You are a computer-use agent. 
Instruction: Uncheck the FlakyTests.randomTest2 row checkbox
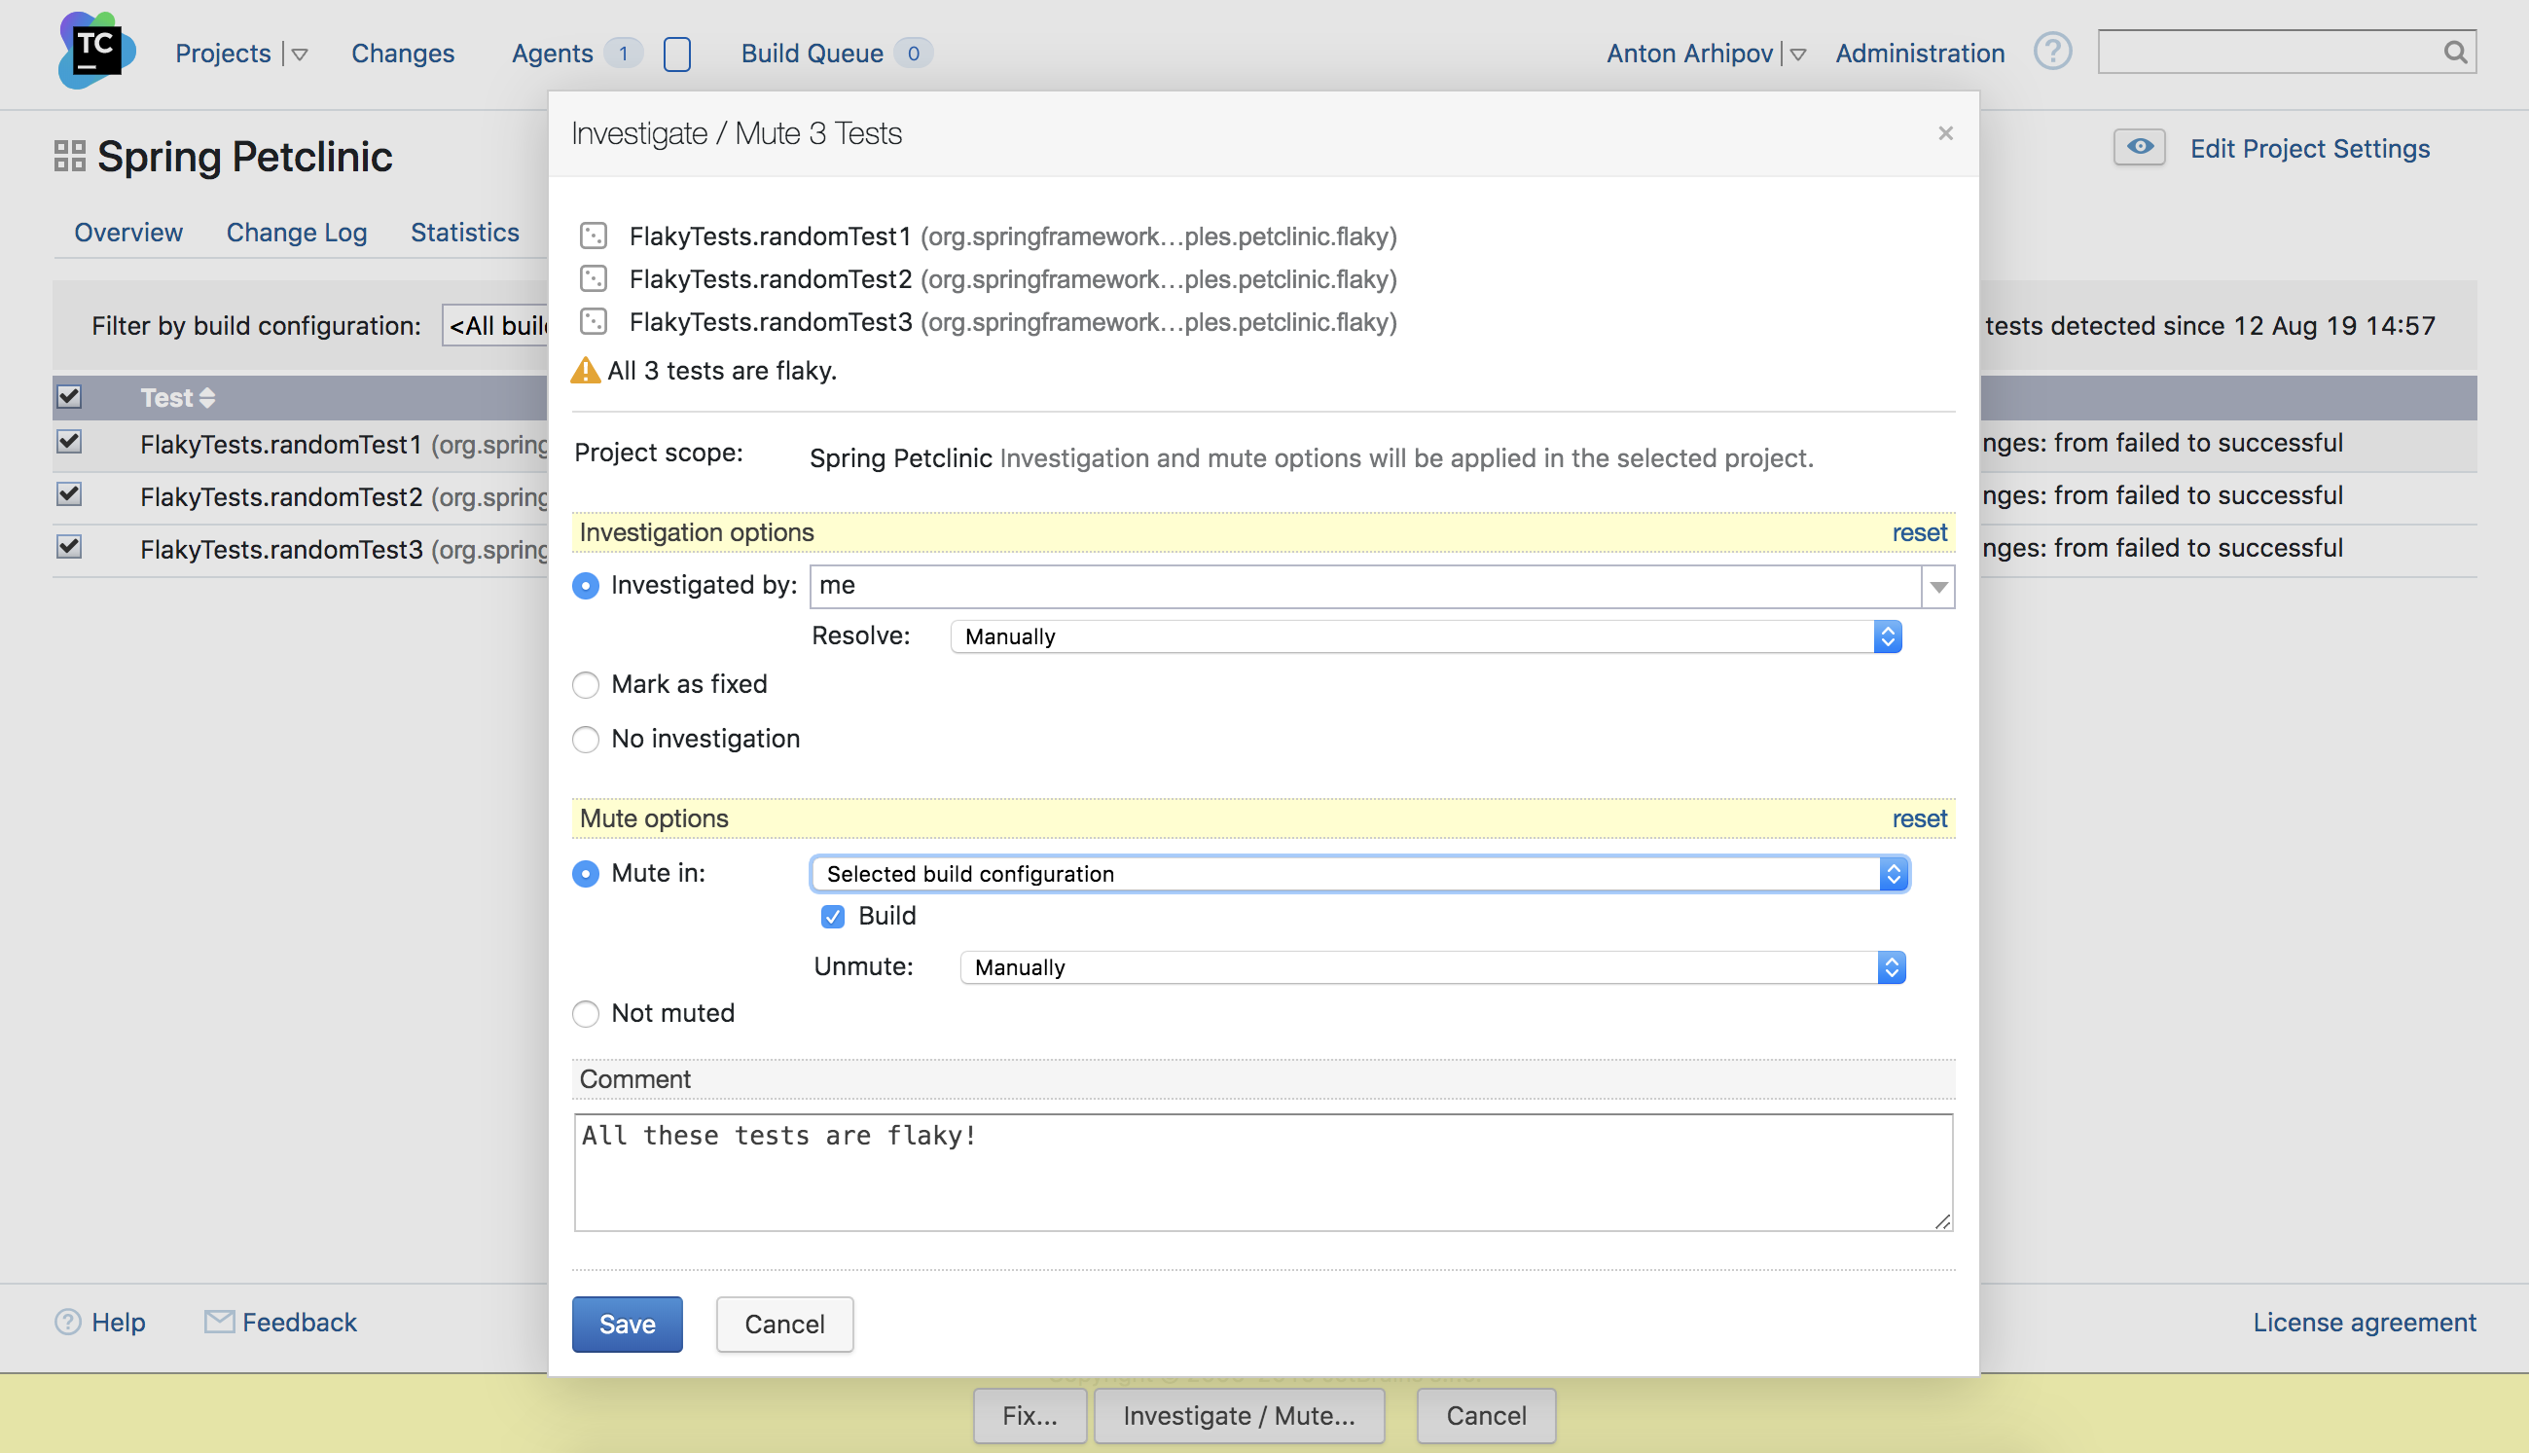(69, 495)
